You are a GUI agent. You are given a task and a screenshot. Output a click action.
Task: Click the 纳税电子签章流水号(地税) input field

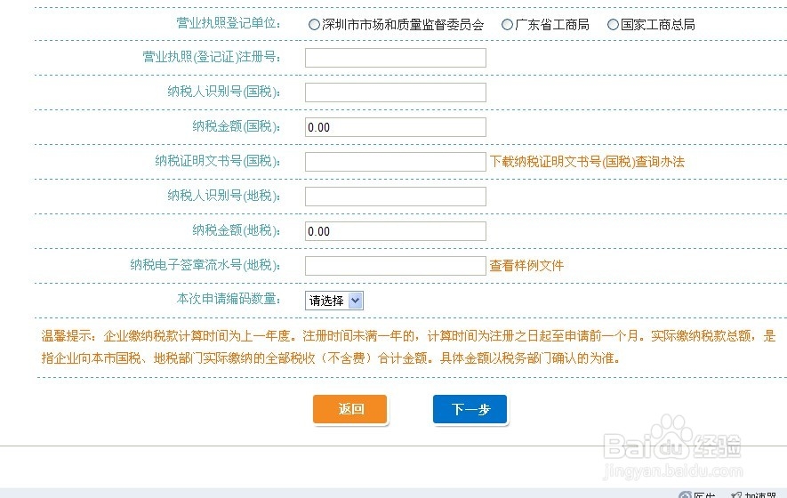click(x=395, y=266)
